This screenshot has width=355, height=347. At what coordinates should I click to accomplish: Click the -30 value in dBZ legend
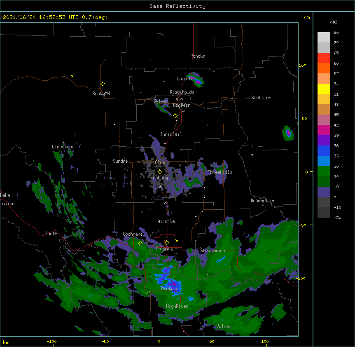pyautogui.click(x=337, y=218)
